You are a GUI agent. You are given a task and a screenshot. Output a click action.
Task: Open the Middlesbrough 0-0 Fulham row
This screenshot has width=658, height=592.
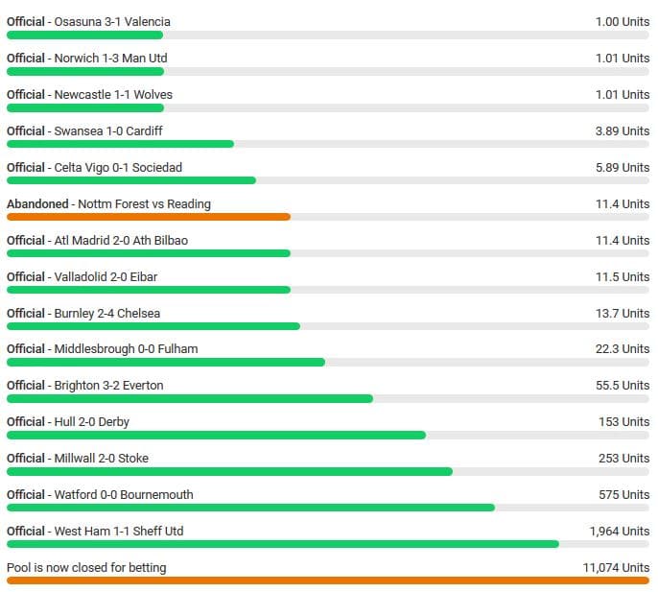[x=102, y=348]
